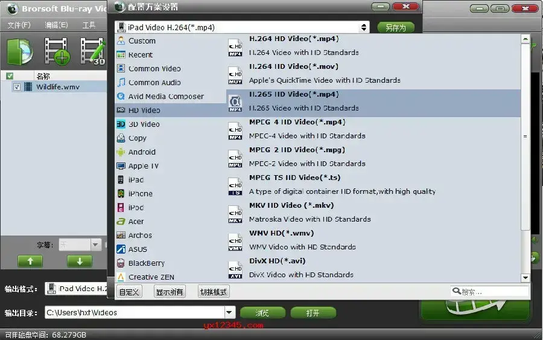Click the DivX HD avi format icon
543x340 pixels.
[x=235, y=269]
